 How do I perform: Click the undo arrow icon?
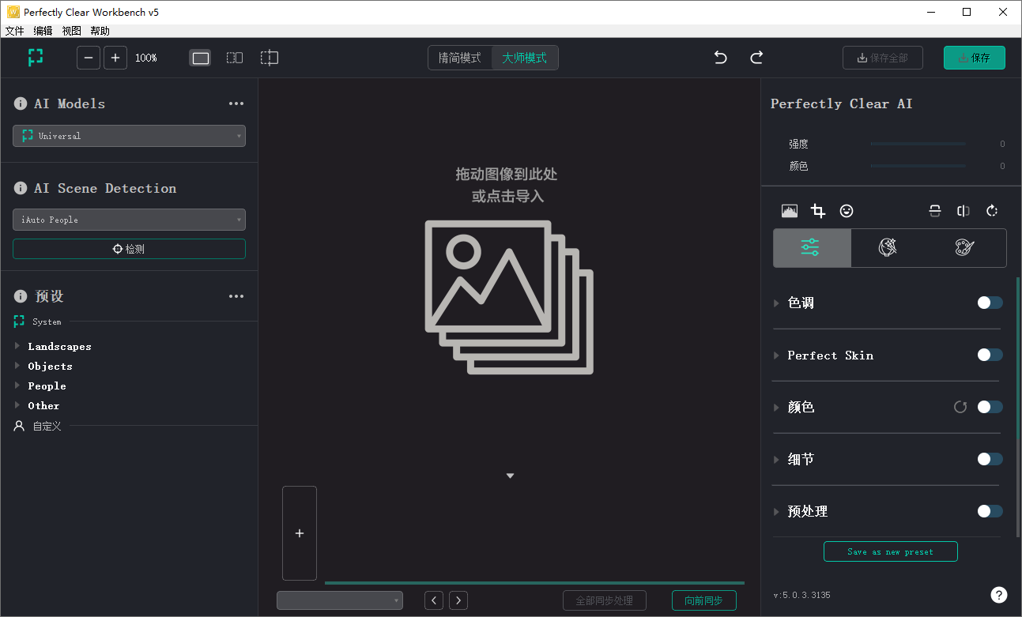(x=720, y=58)
